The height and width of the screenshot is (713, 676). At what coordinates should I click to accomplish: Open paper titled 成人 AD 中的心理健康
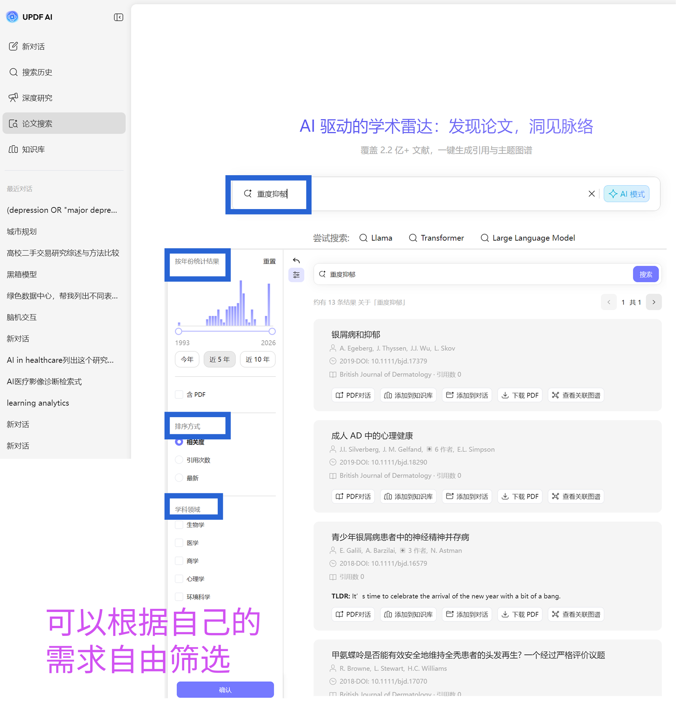tap(372, 436)
